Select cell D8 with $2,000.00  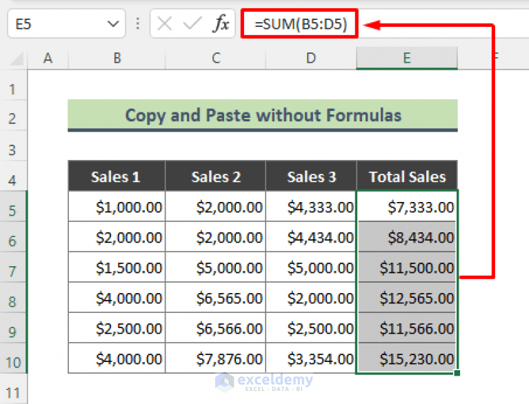tap(311, 297)
